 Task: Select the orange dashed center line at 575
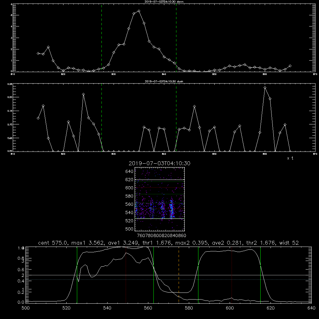(x=179, y=275)
